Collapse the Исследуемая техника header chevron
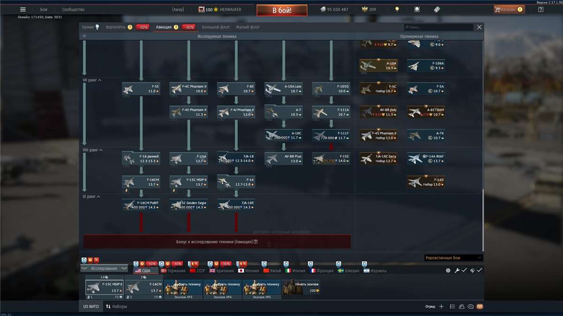This screenshot has width=563, height=316. pos(84,36)
